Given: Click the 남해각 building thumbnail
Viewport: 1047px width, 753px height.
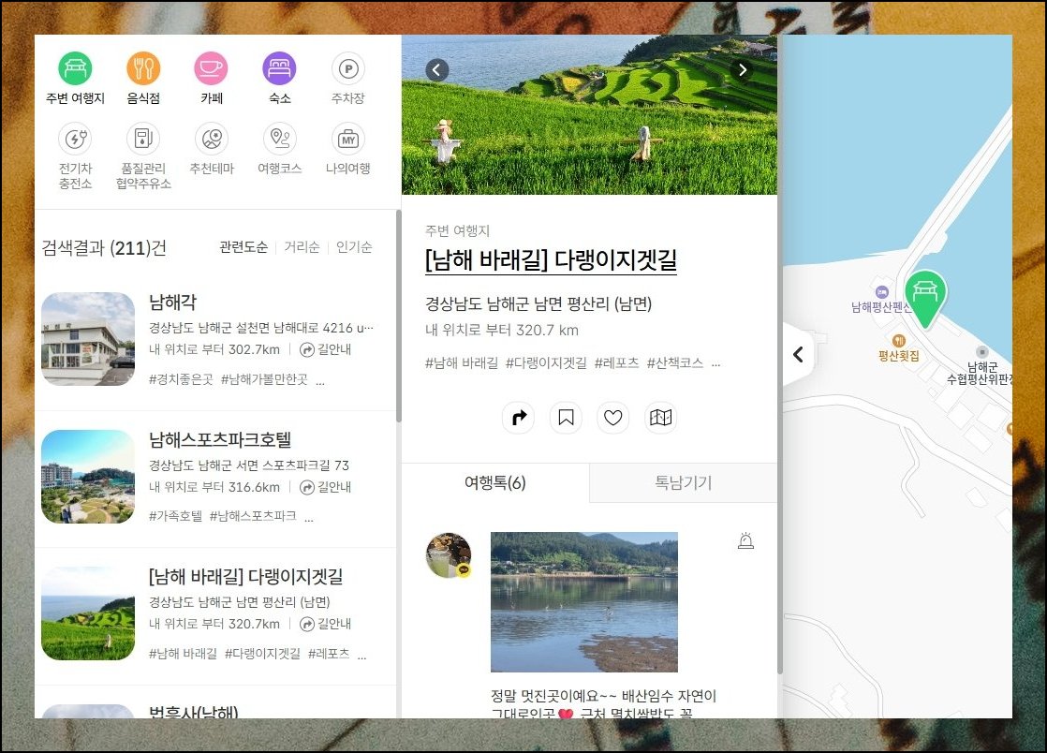Looking at the screenshot, I should click(88, 339).
